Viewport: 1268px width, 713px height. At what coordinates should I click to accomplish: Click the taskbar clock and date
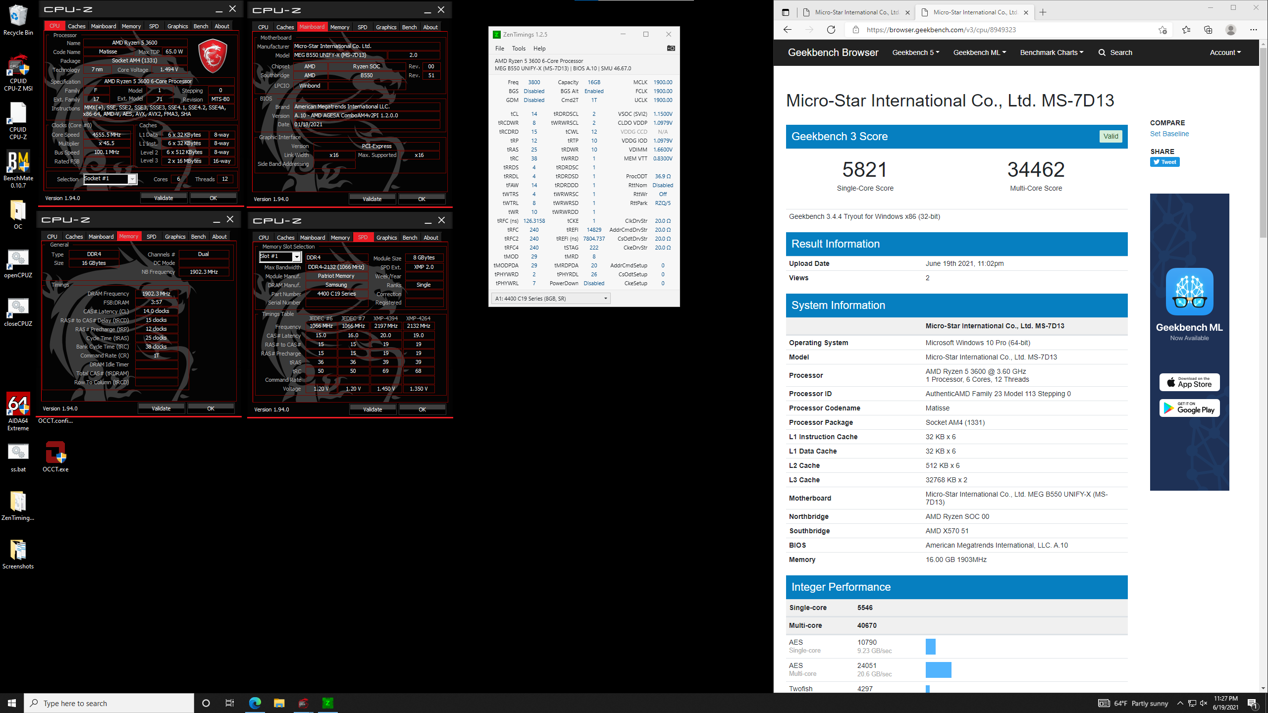click(x=1225, y=703)
